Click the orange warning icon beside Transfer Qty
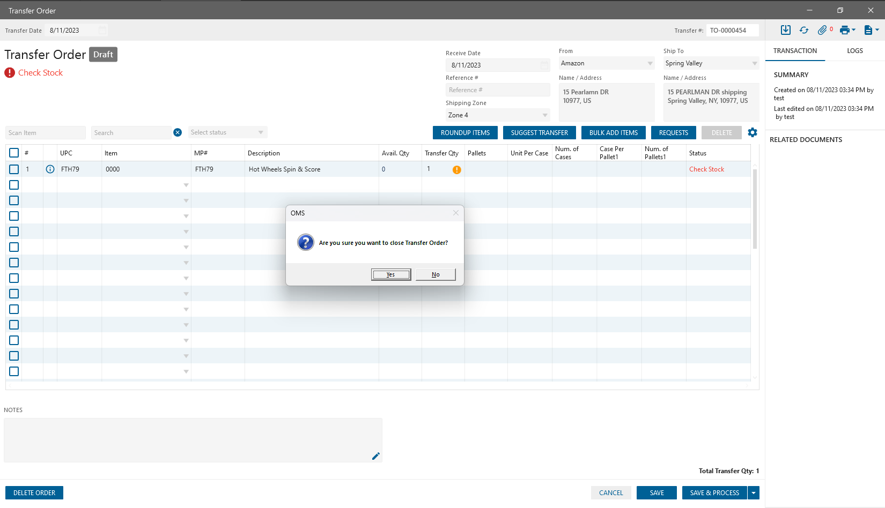The image size is (885, 508). [x=456, y=170]
